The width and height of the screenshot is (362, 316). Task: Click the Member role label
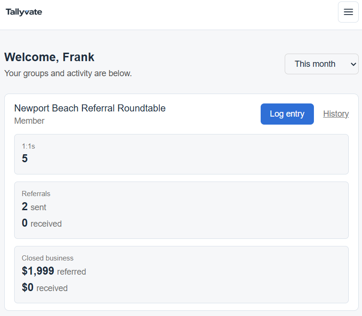[x=29, y=121]
